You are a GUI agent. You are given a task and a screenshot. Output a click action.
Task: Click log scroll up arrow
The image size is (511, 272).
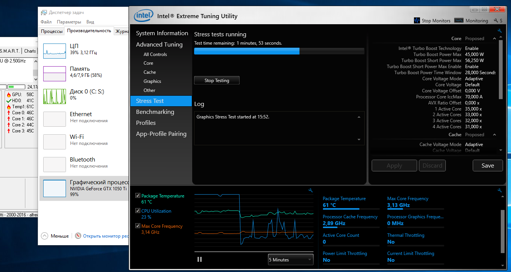359,117
